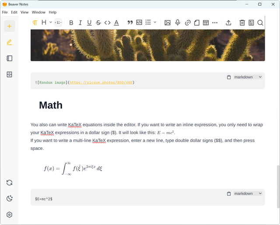The width and height of the screenshot is (280, 225).
Task: Toggle italic formatting
Action: pyautogui.click(x=80, y=23)
